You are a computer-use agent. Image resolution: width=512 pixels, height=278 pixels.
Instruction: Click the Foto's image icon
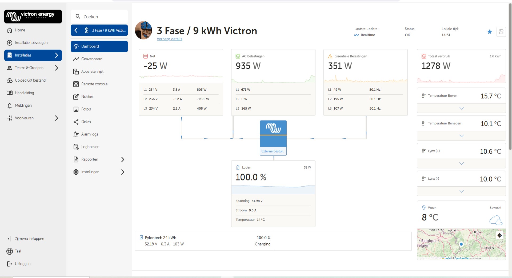tap(76, 109)
